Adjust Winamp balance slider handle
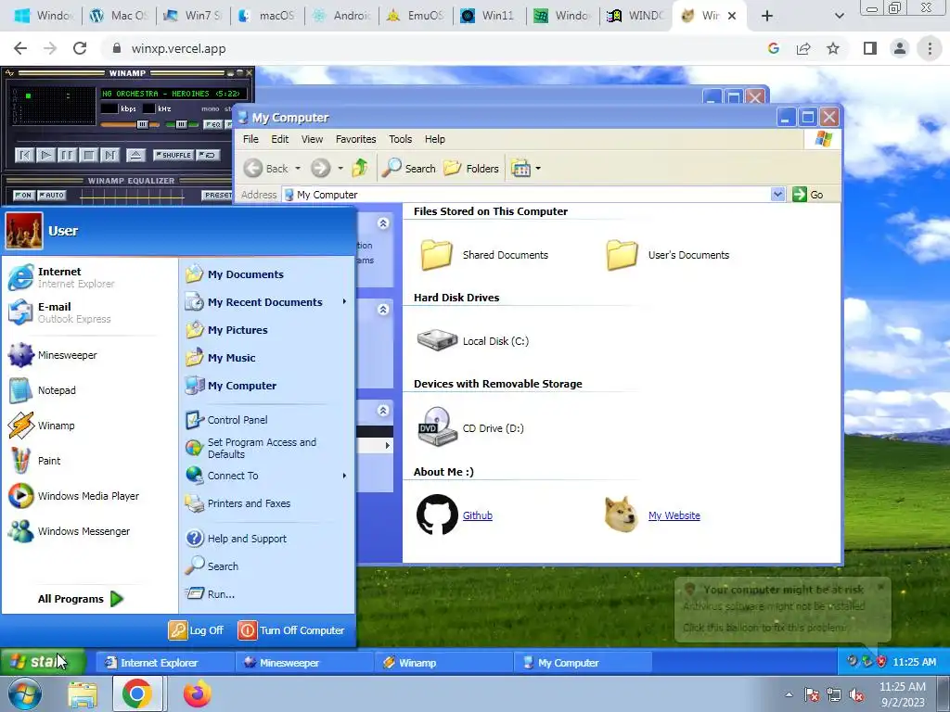Screen dimensions: 950x712 click(181, 125)
